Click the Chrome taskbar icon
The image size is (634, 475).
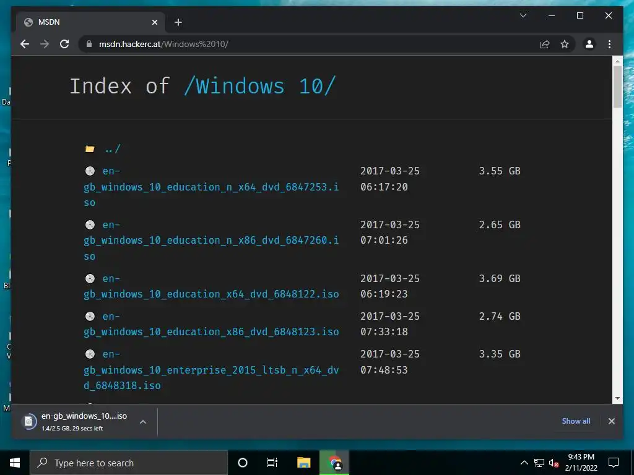tap(334, 463)
